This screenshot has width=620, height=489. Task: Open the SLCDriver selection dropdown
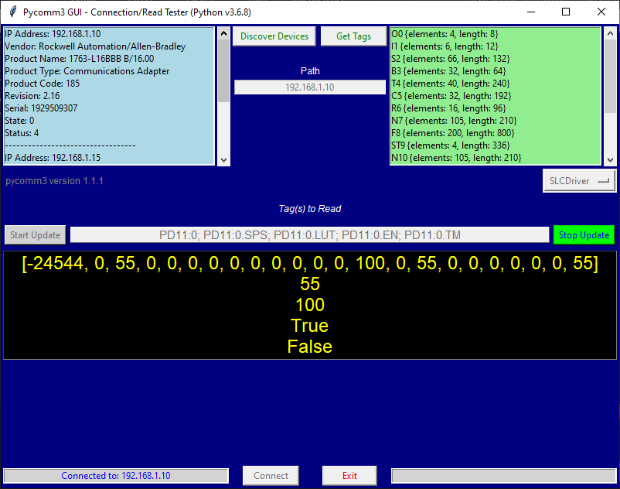[604, 180]
